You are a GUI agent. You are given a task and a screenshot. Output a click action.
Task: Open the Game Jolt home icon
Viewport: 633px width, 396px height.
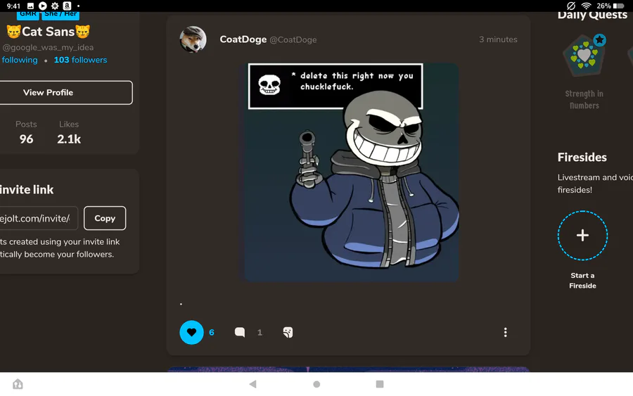pyautogui.click(x=18, y=384)
